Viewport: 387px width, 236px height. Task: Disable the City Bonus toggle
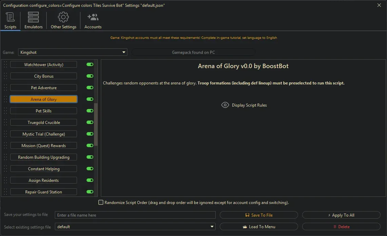[x=89, y=76]
